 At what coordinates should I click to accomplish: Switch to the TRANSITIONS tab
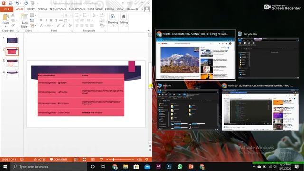[x=57, y=9]
